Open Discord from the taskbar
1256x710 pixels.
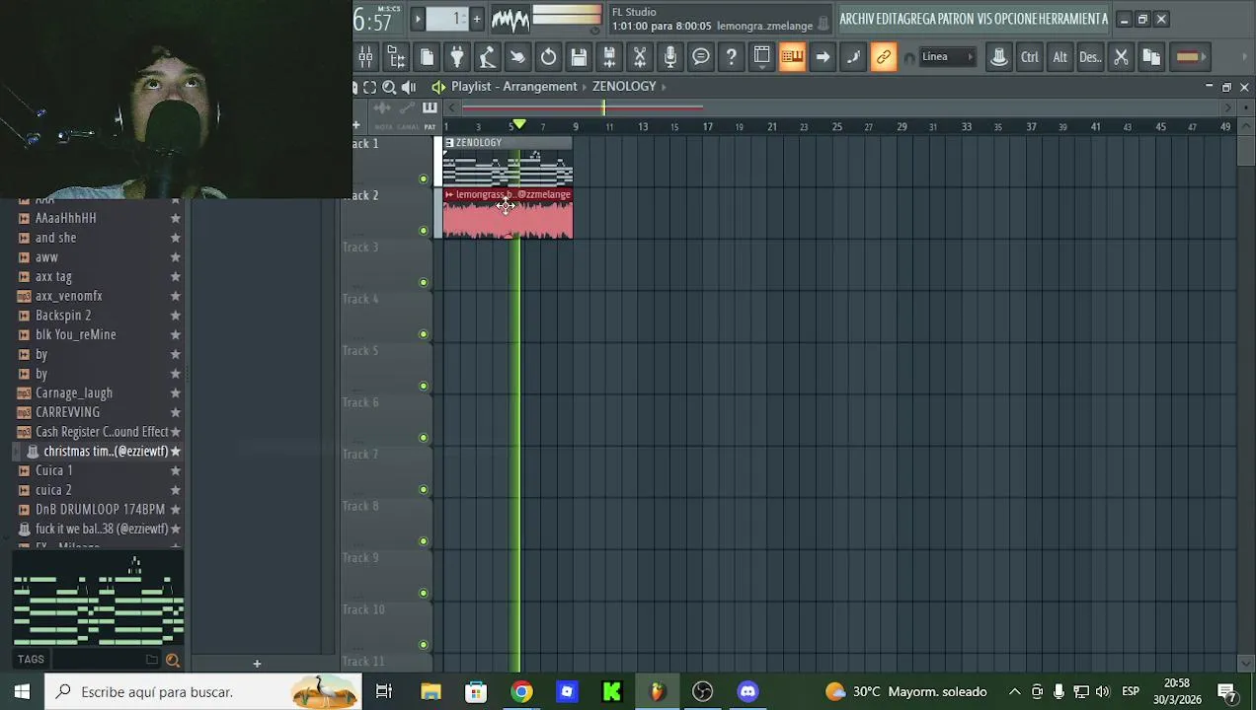click(747, 691)
